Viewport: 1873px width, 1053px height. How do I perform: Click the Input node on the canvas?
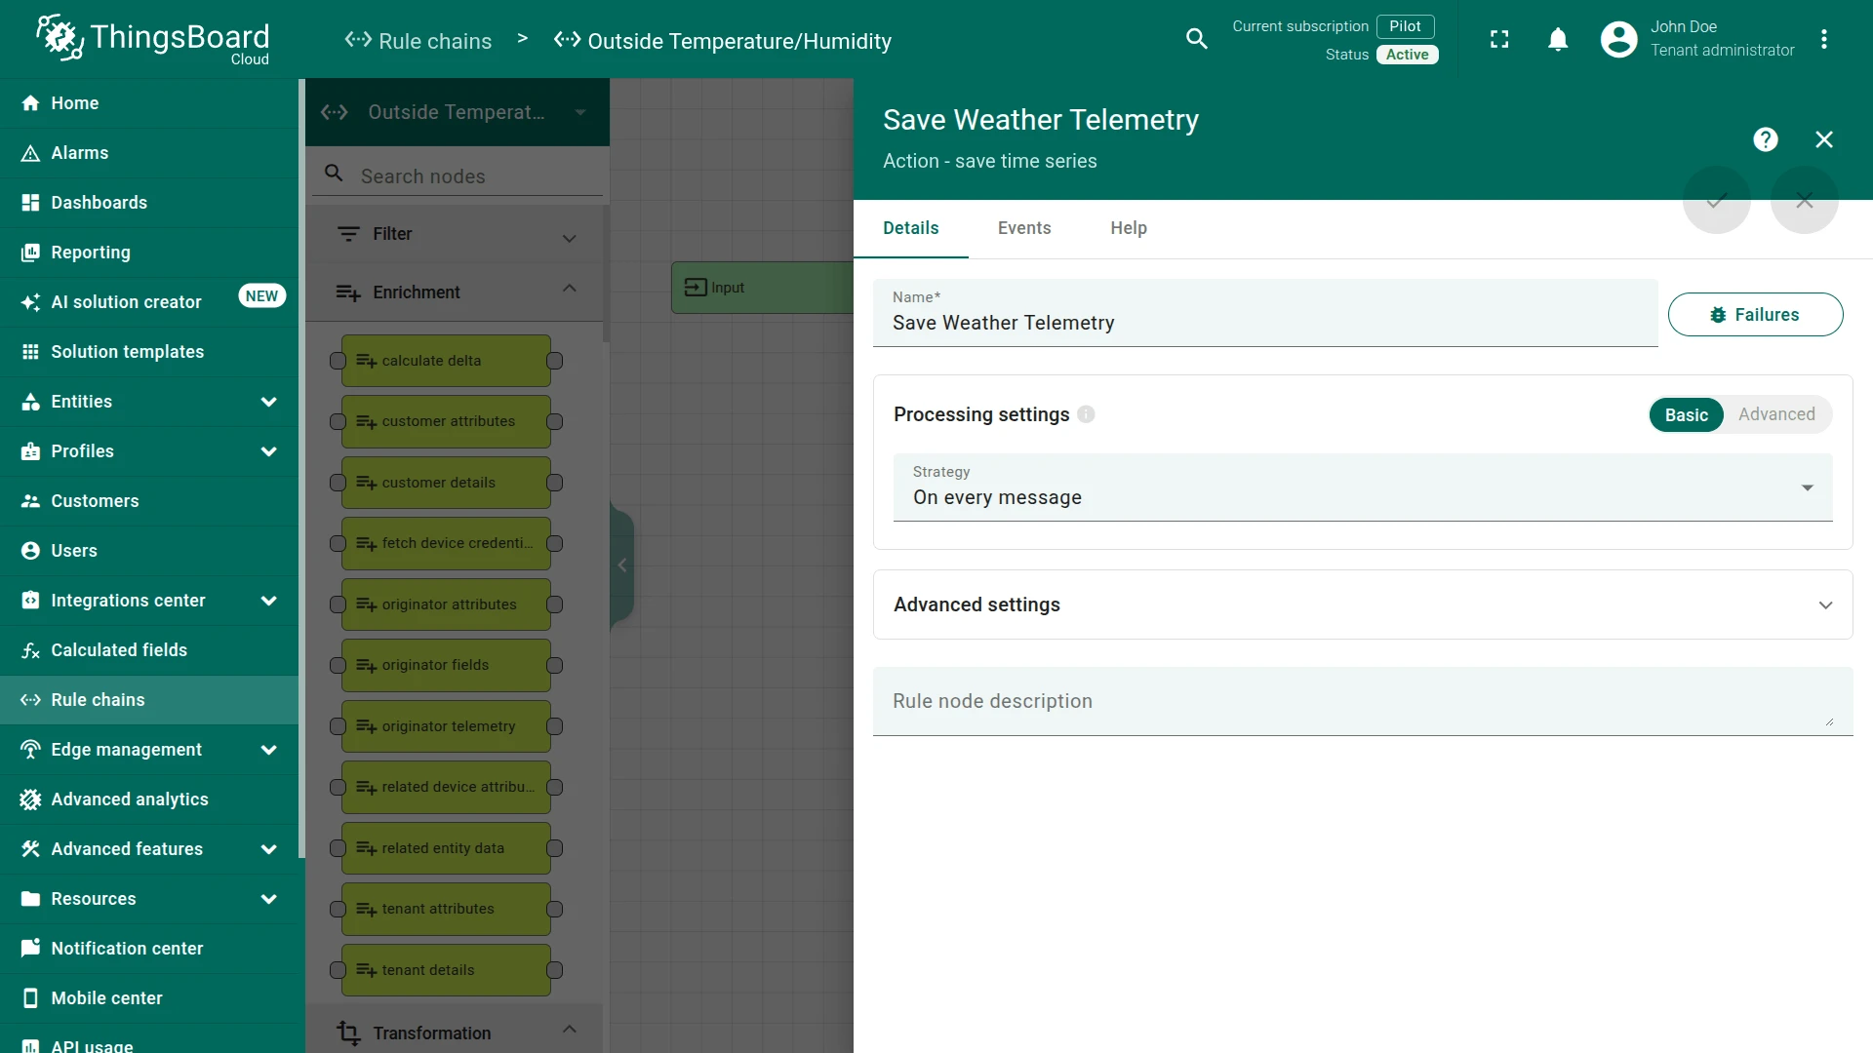[762, 288]
